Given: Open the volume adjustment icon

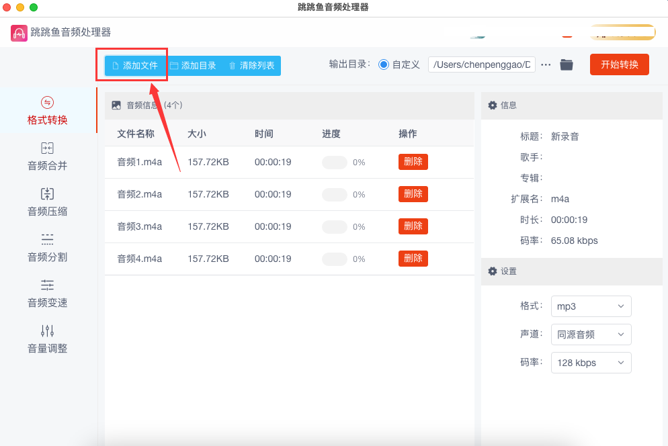Looking at the screenshot, I should [47, 331].
